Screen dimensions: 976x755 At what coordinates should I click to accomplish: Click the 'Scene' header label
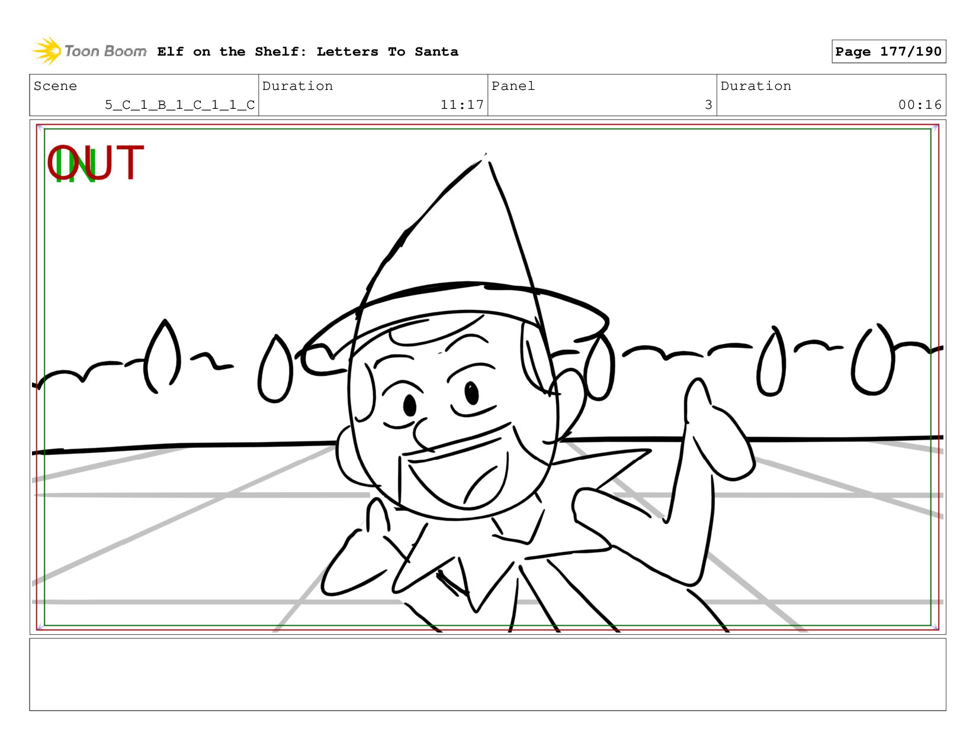[55, 86]
